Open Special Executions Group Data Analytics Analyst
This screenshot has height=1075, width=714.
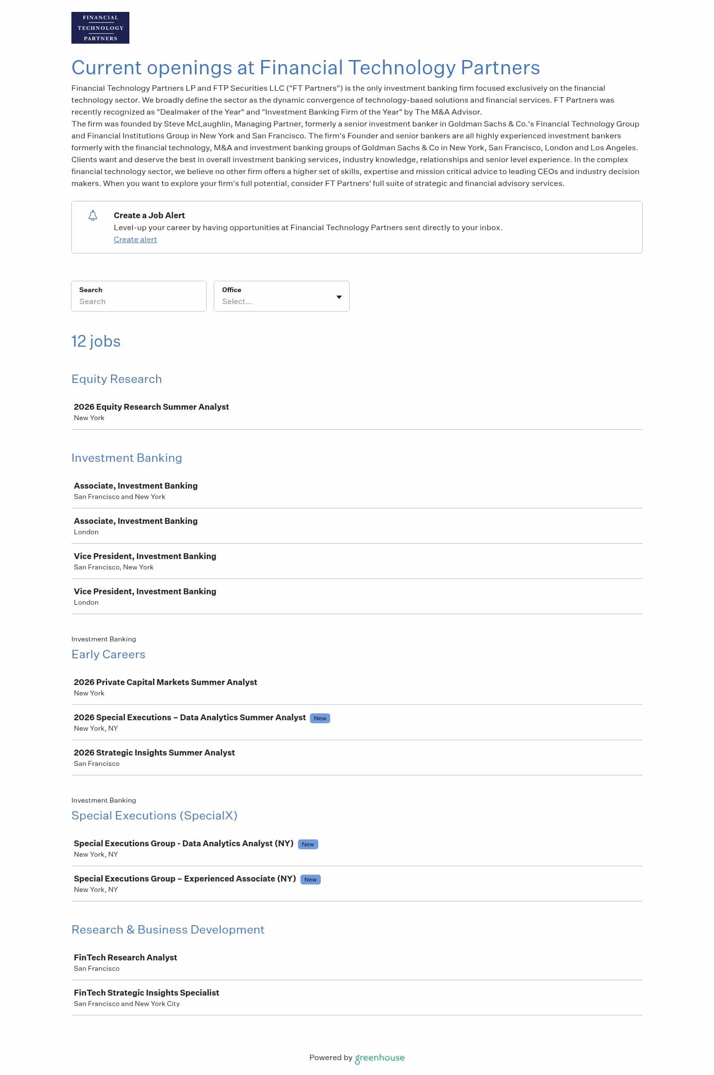click(183, 843)
